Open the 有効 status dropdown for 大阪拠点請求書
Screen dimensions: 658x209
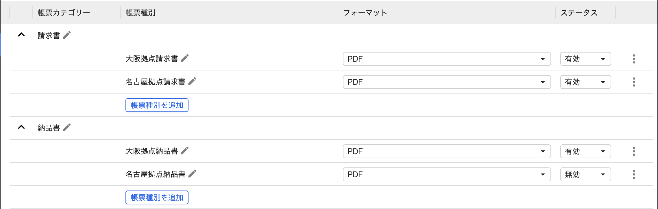[x=585, y=59]
